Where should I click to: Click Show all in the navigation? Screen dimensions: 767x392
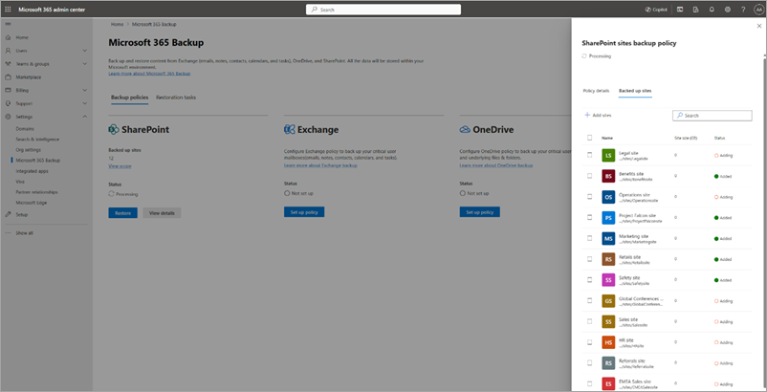tap(25, 233)
